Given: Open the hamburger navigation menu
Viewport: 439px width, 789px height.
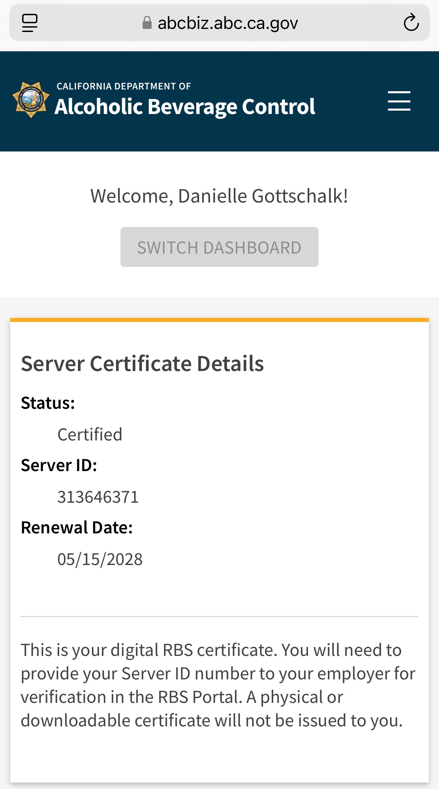Looking at the screenshot, I should pyautogui.click(x=399, y=101).
